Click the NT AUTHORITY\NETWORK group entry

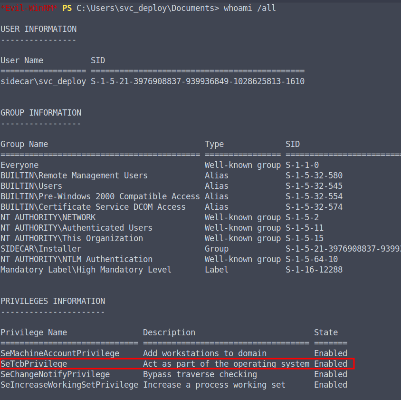tap(48, 217)
